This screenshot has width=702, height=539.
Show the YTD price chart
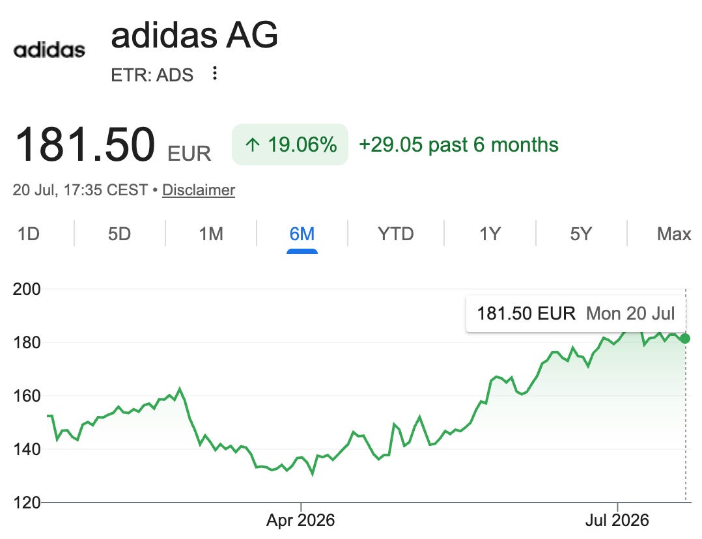click(x=396, y=234)
